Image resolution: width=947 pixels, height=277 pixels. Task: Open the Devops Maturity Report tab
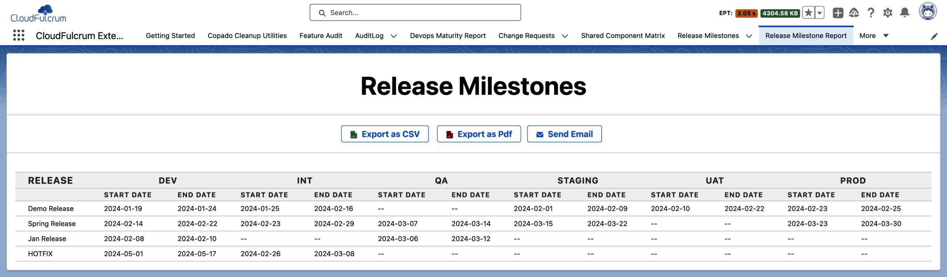tap(448, 36)
